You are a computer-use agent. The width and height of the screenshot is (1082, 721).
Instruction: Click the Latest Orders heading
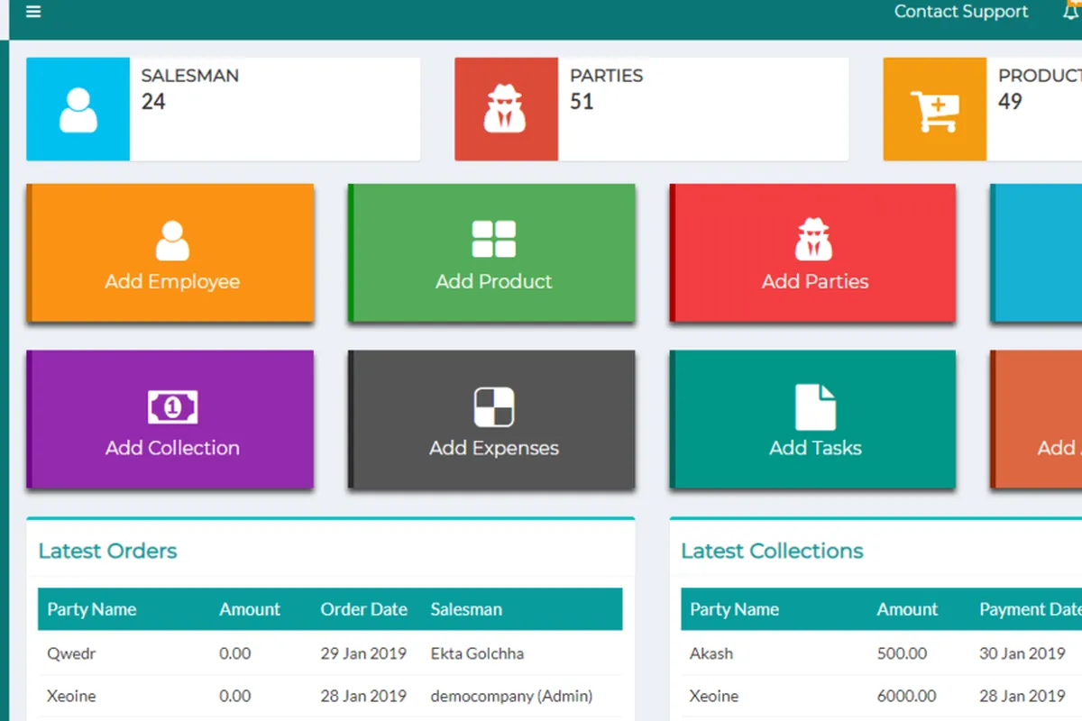107,551
